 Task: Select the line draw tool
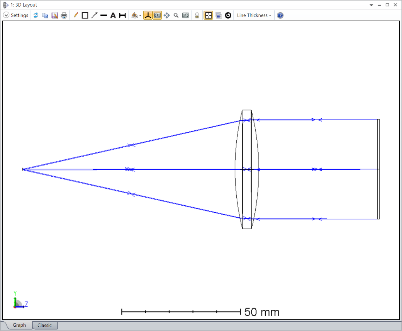103,15
